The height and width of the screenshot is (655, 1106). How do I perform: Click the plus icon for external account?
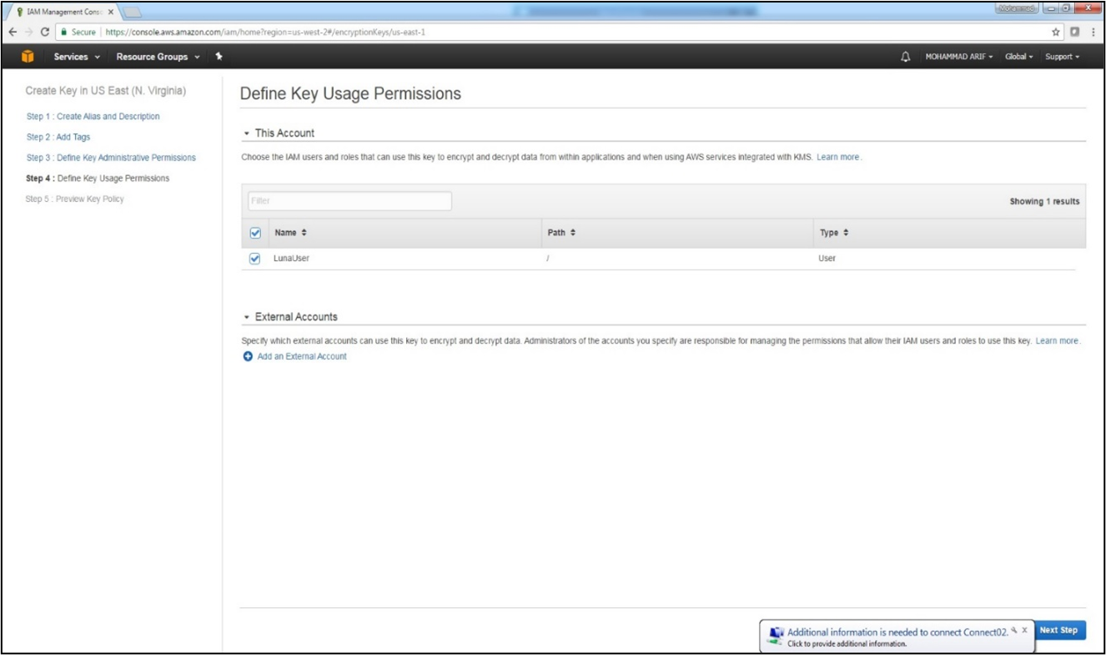[x=248, y=356]
